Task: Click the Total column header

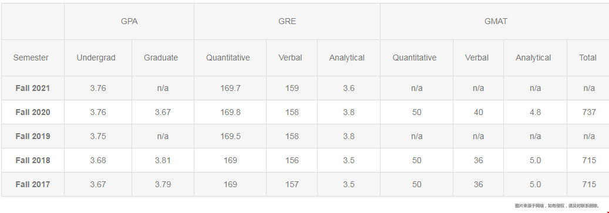Action: [588, 58]
